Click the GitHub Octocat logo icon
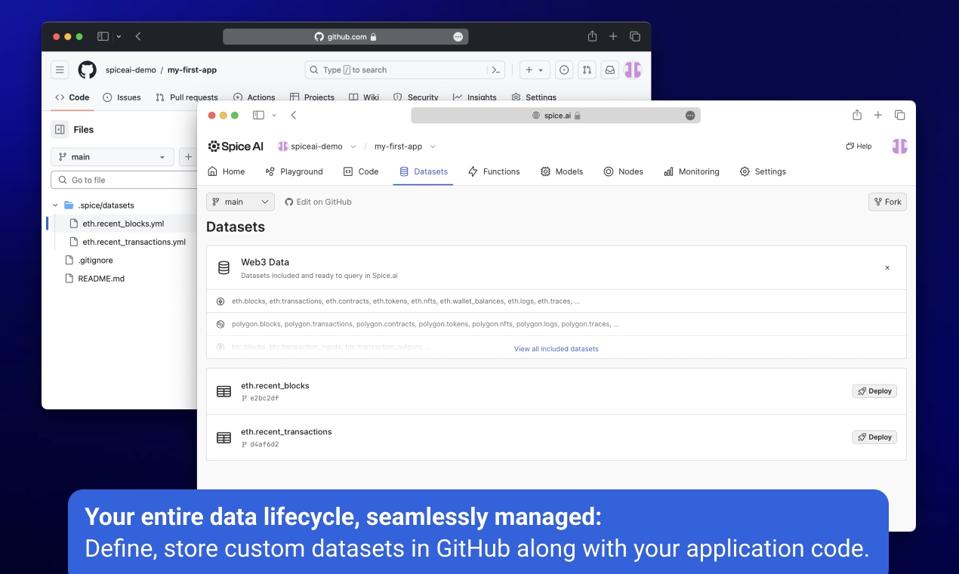The width and height of the screenshot is (959, 574). click(x=87, y=70)
